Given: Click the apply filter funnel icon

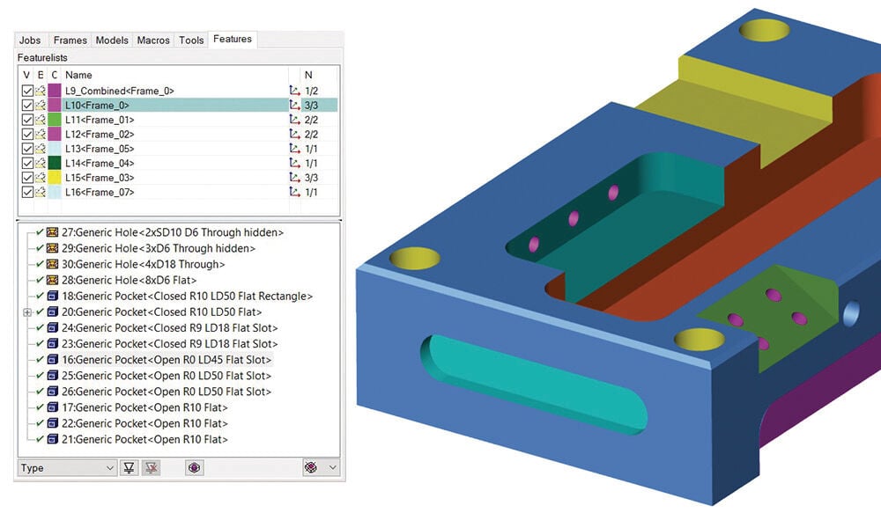Looking at the screenshot, I should coord(130,468).
